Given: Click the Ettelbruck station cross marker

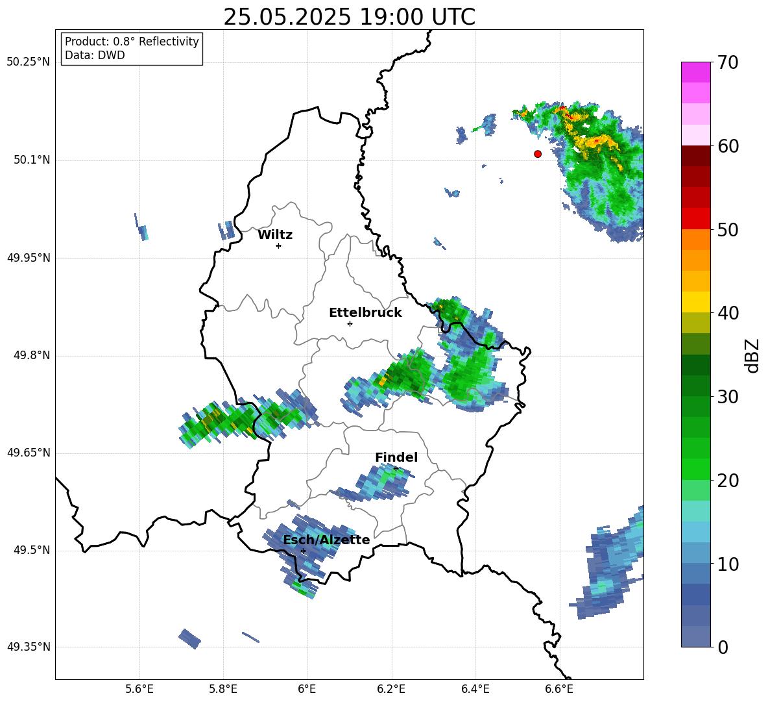Looking at the screenshot, I should 350,323.
